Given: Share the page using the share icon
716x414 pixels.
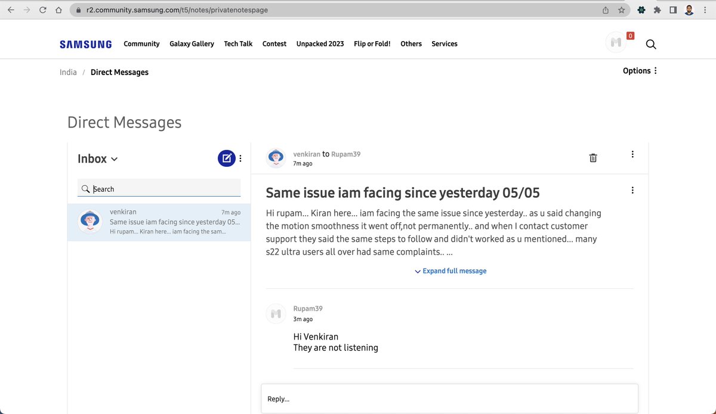Looking at the screenshot, I should pyautogui.click(x=606, y=10).
